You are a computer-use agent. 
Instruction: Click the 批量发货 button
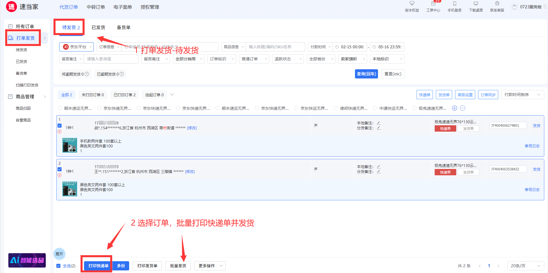[x=178, y=266]
